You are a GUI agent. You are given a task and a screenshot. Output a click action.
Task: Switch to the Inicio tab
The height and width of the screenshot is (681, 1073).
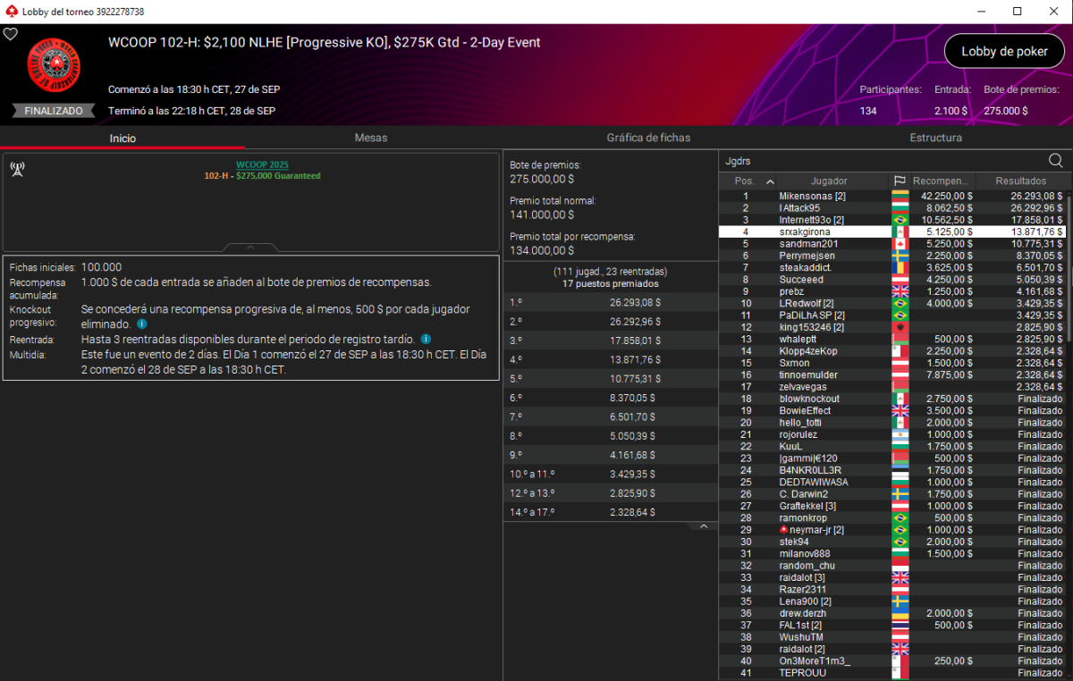123,139
